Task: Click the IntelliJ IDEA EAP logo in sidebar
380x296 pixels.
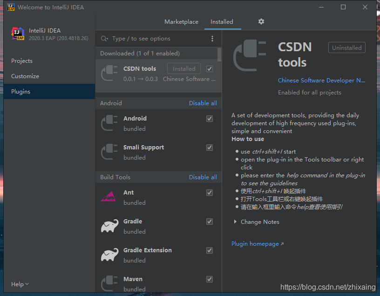Action: click(18, 34)
